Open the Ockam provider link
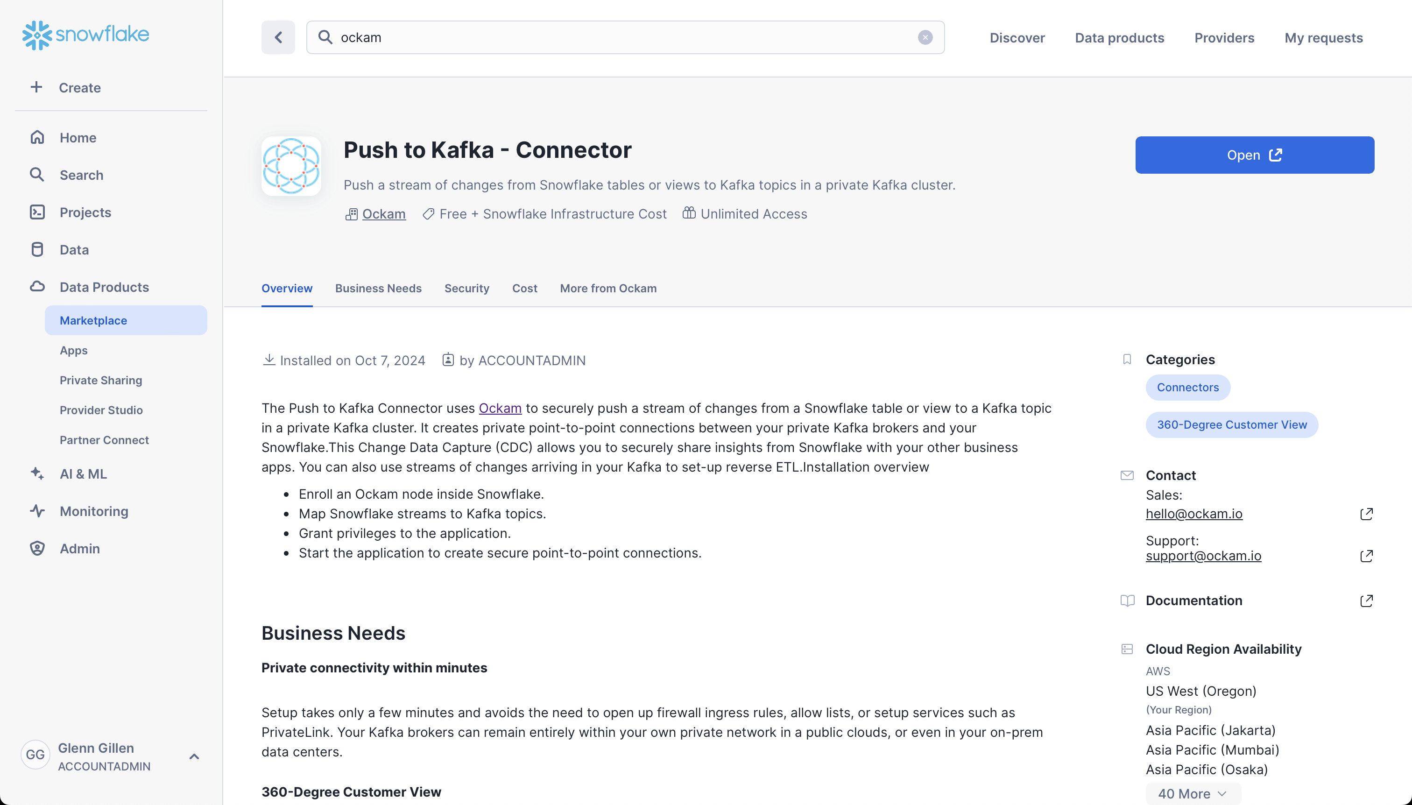This screenshot has height=805, width=1412. 384,214
